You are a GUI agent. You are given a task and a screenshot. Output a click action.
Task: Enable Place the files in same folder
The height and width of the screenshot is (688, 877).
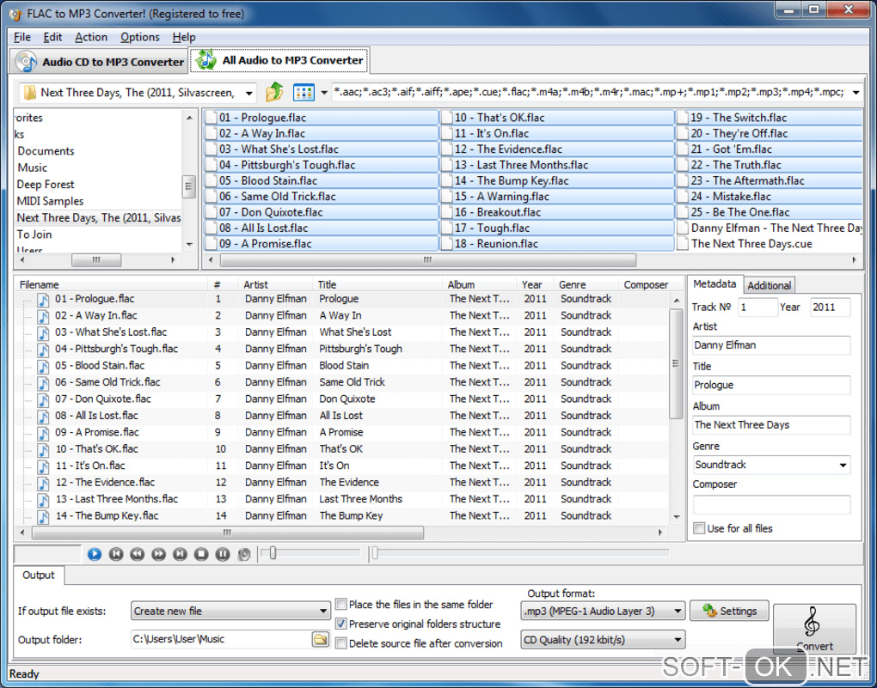(340, 604)
